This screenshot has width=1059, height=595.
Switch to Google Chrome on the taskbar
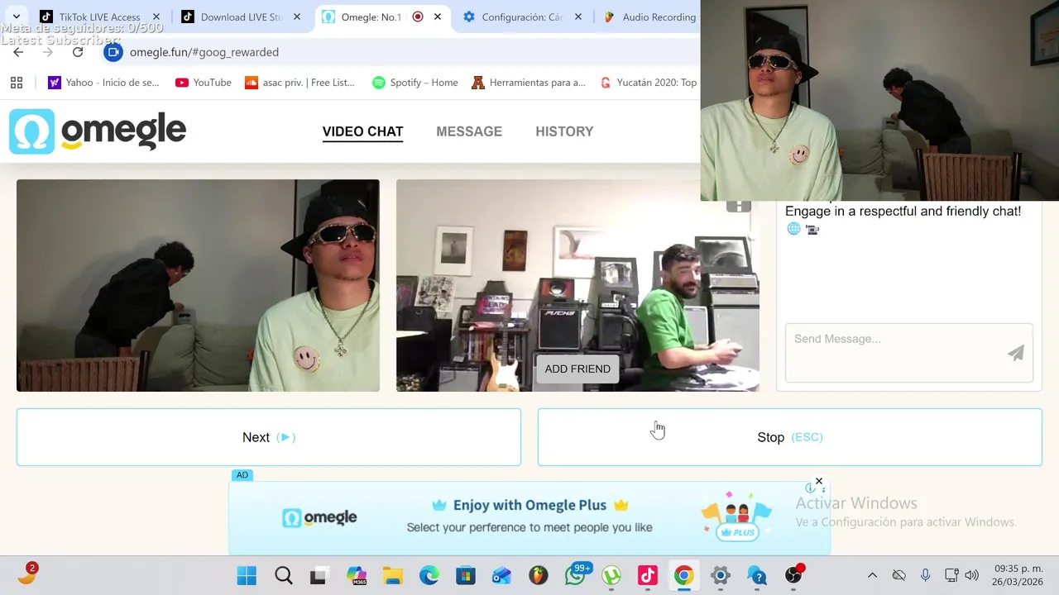point(683,575)
